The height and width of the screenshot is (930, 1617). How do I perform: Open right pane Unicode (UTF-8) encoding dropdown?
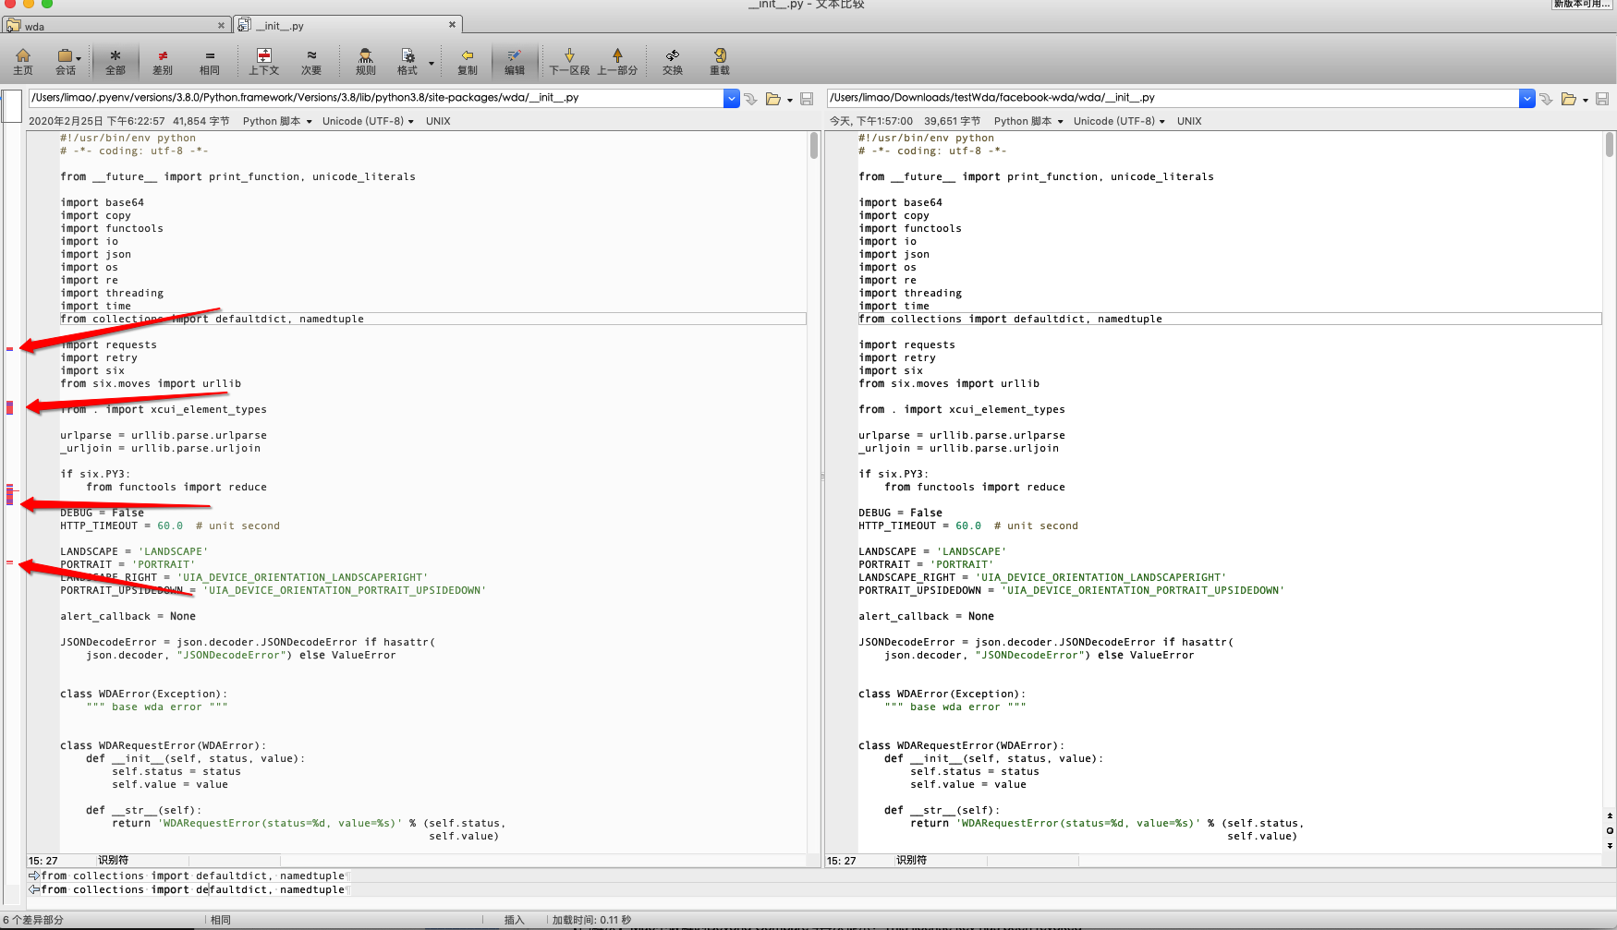click(x=1119, y=121)
